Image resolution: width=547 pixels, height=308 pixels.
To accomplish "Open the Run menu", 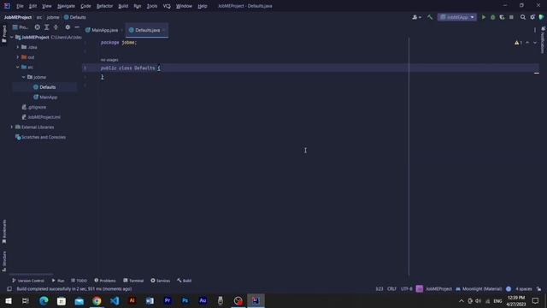I will (137, 6).
